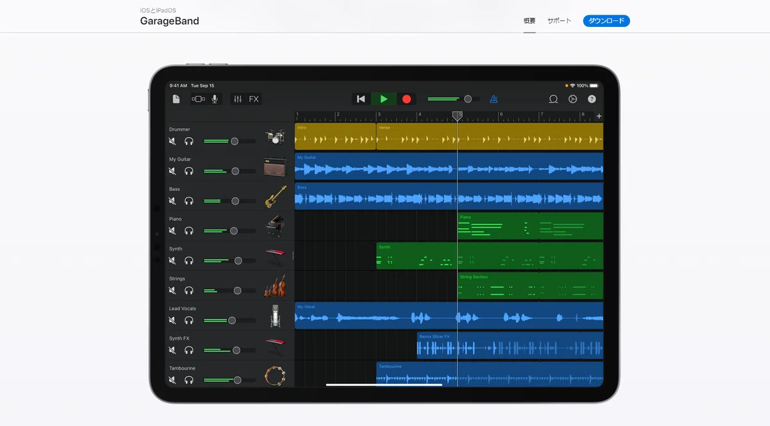Solo the Strings track
The height and width of the screenshot is (426, 770).
click(x=189, y=290)
